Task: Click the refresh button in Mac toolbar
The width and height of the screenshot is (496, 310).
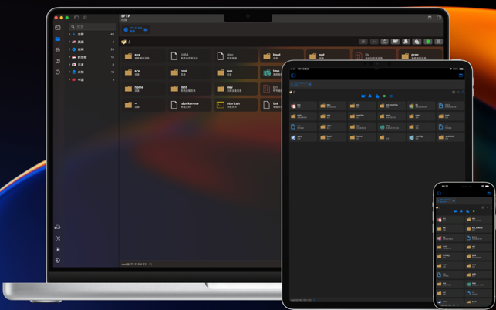Action: (384, 42)
